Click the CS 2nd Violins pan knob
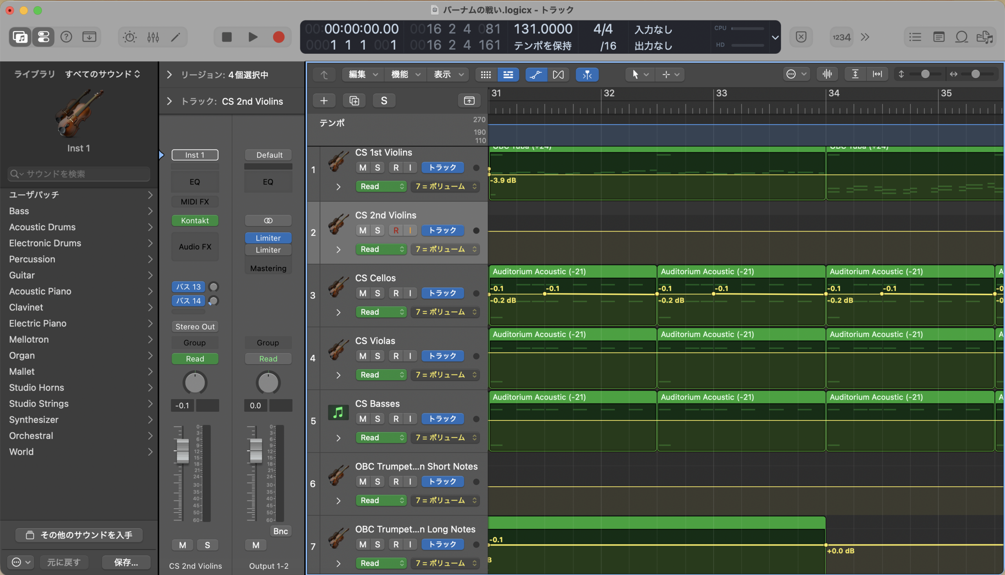This screenshot has width=1005, height=575. pyautogui.click(x=195, y=382)
